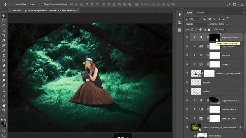Open the Search icon in options bar
246x138 pixels.
click(229, 4)
